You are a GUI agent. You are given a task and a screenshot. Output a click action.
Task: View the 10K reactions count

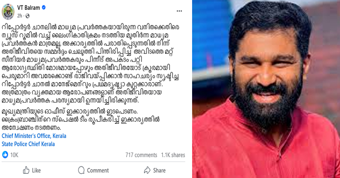coord(14,155)
